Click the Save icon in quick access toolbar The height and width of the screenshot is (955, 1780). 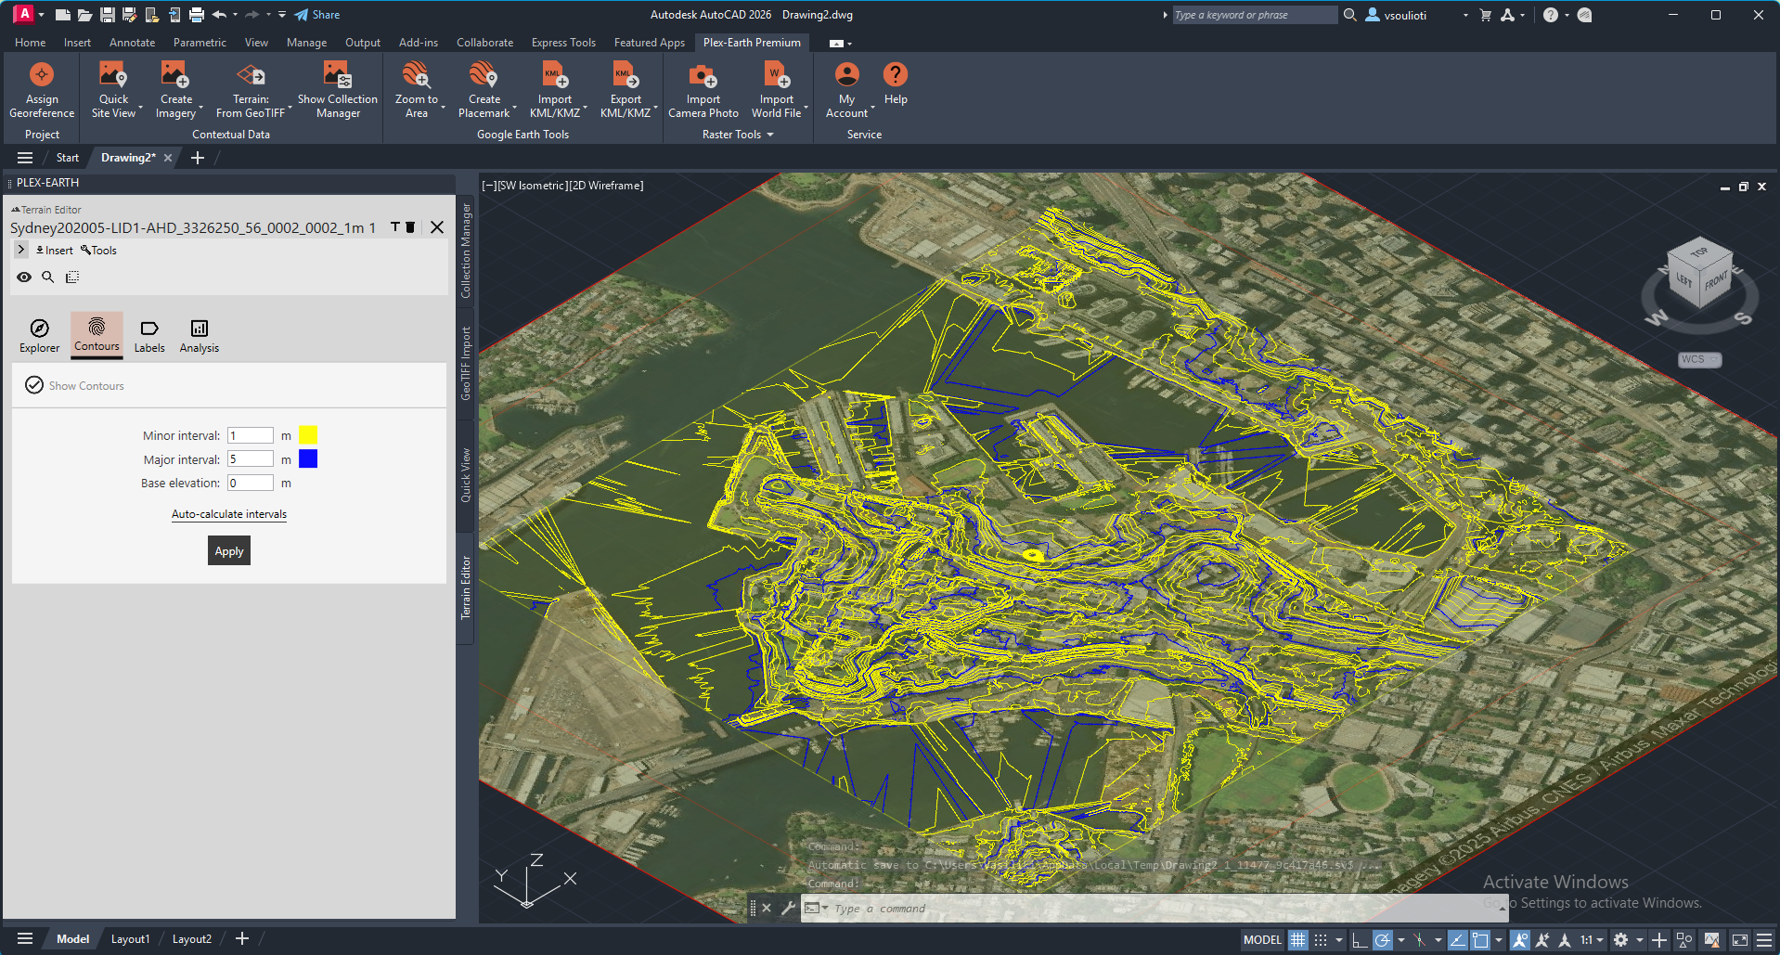tap(108, 15)
